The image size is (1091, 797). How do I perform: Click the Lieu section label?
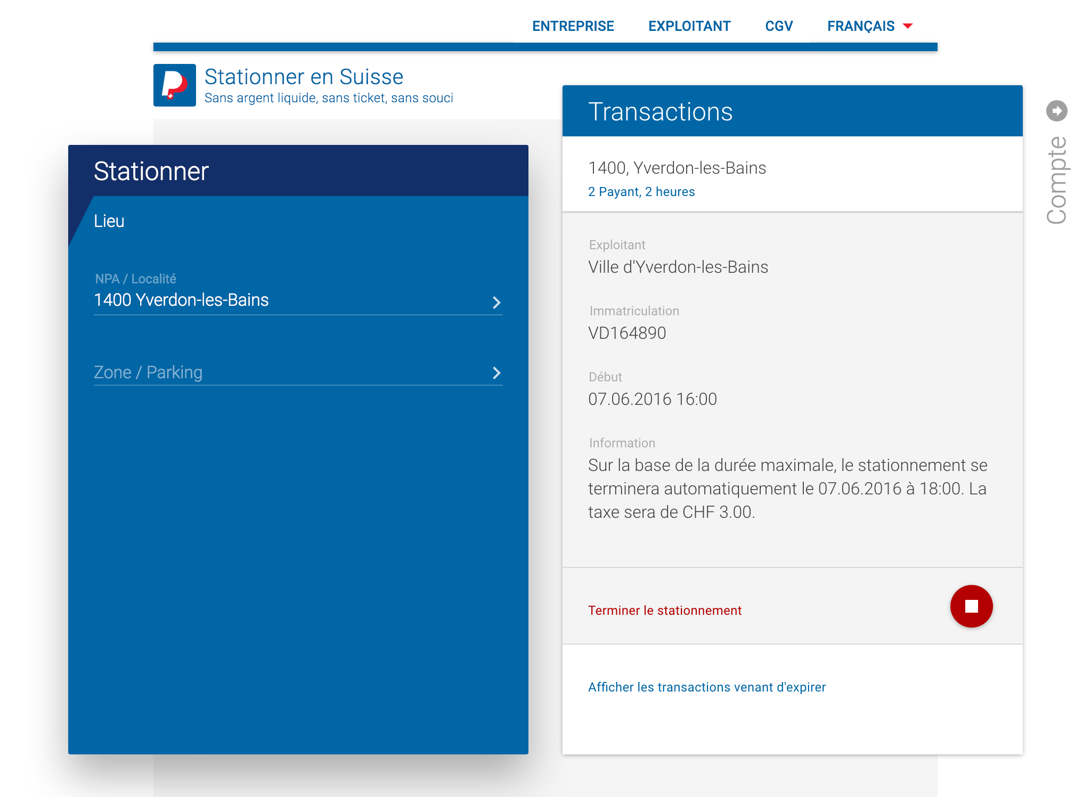point(109,221)
